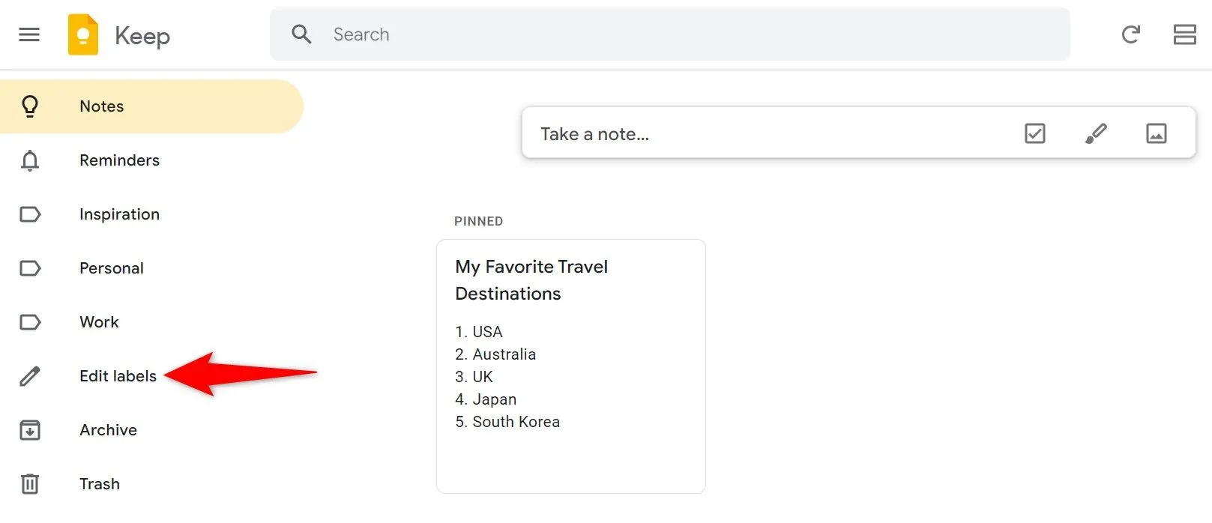Open the My Favorite Travel Destinations note

571,366
